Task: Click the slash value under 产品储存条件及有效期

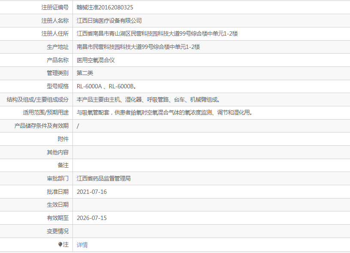Action: tap(78, 126)
